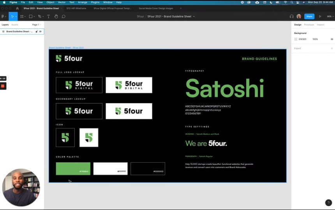Expand the Page 1 pages dropdown
Image resolution: width=335 pixels, height=210 pixels.
(x=36, y=25)
